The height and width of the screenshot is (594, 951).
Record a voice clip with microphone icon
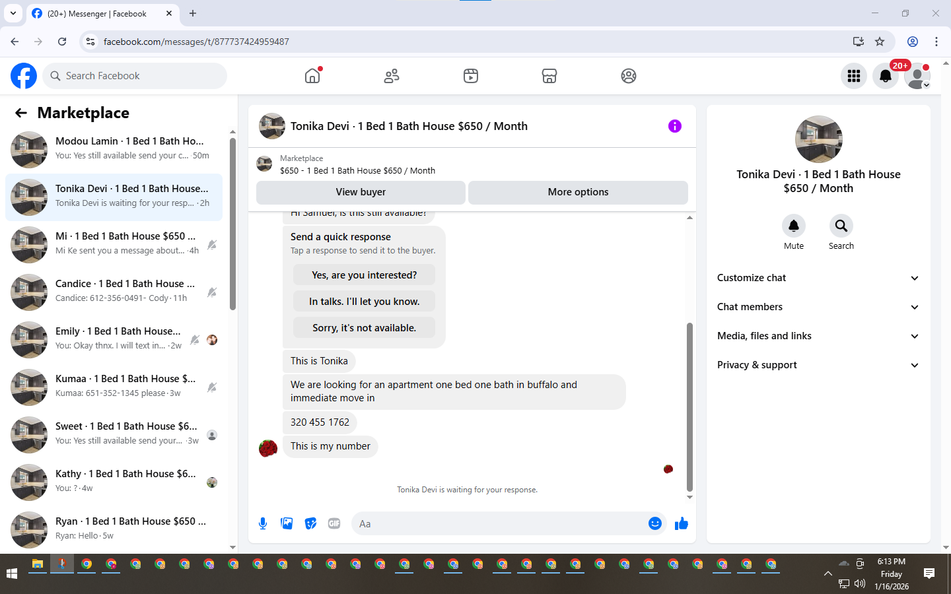(x=263, y=523)
